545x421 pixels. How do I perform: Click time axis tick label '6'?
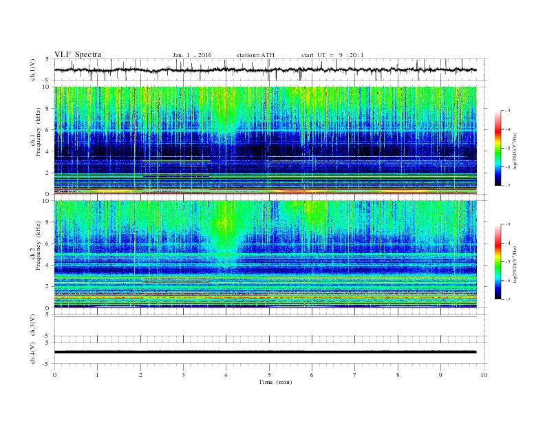point(312,375)
